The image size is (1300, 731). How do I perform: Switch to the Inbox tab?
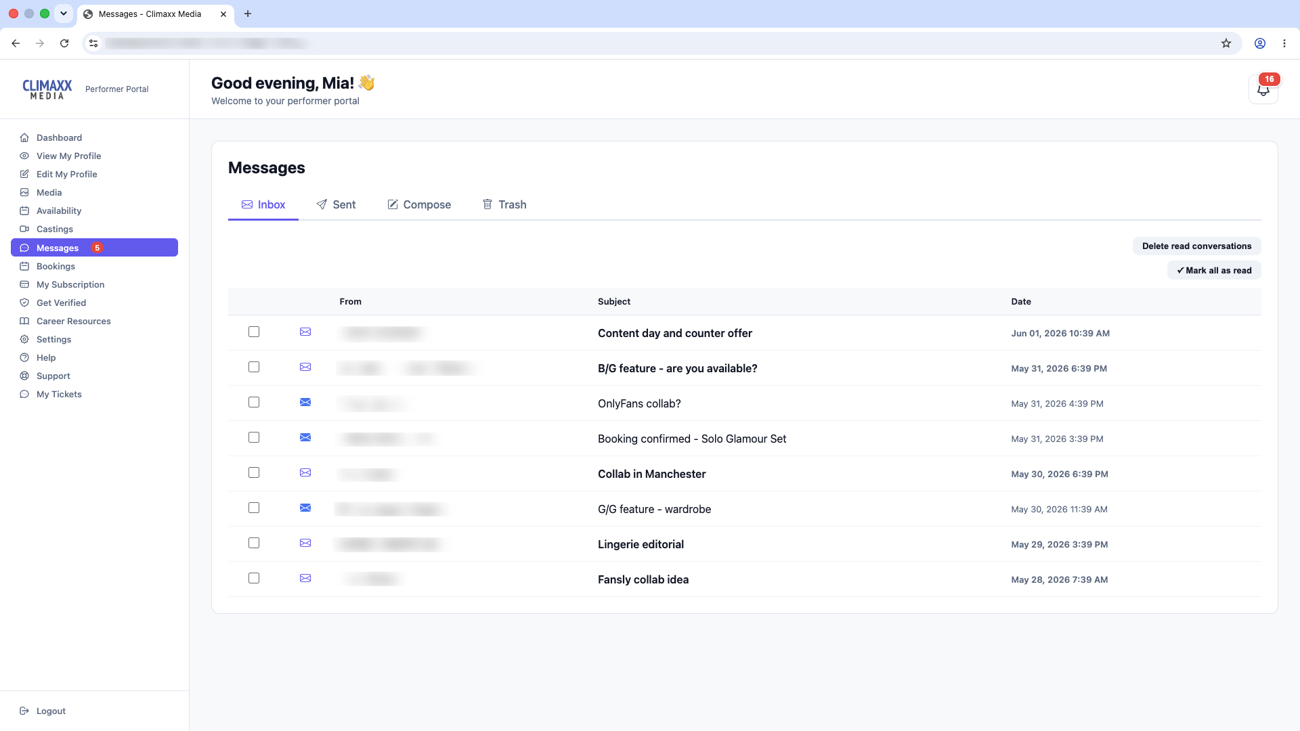coord(263,204)
